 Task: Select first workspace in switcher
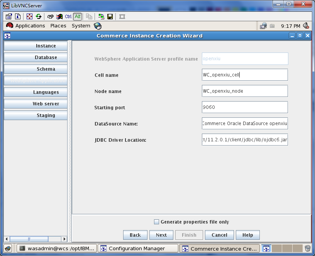[x=266, y=249]
